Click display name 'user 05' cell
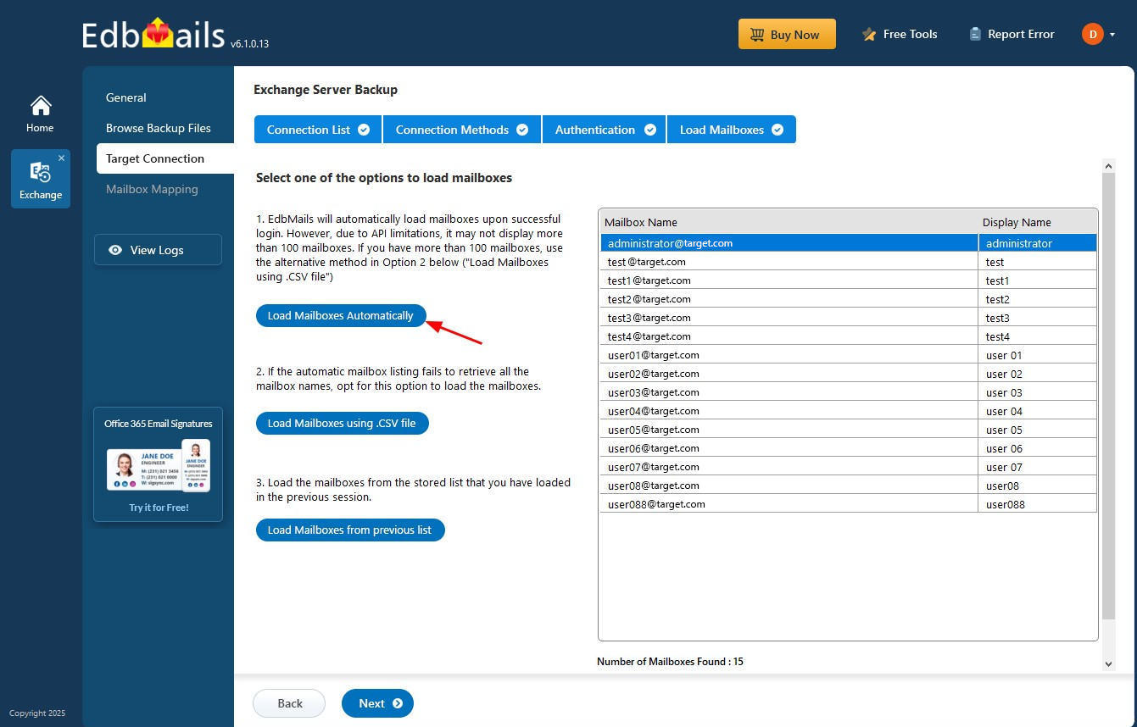1137x727 pixels. pos(1038,430)
